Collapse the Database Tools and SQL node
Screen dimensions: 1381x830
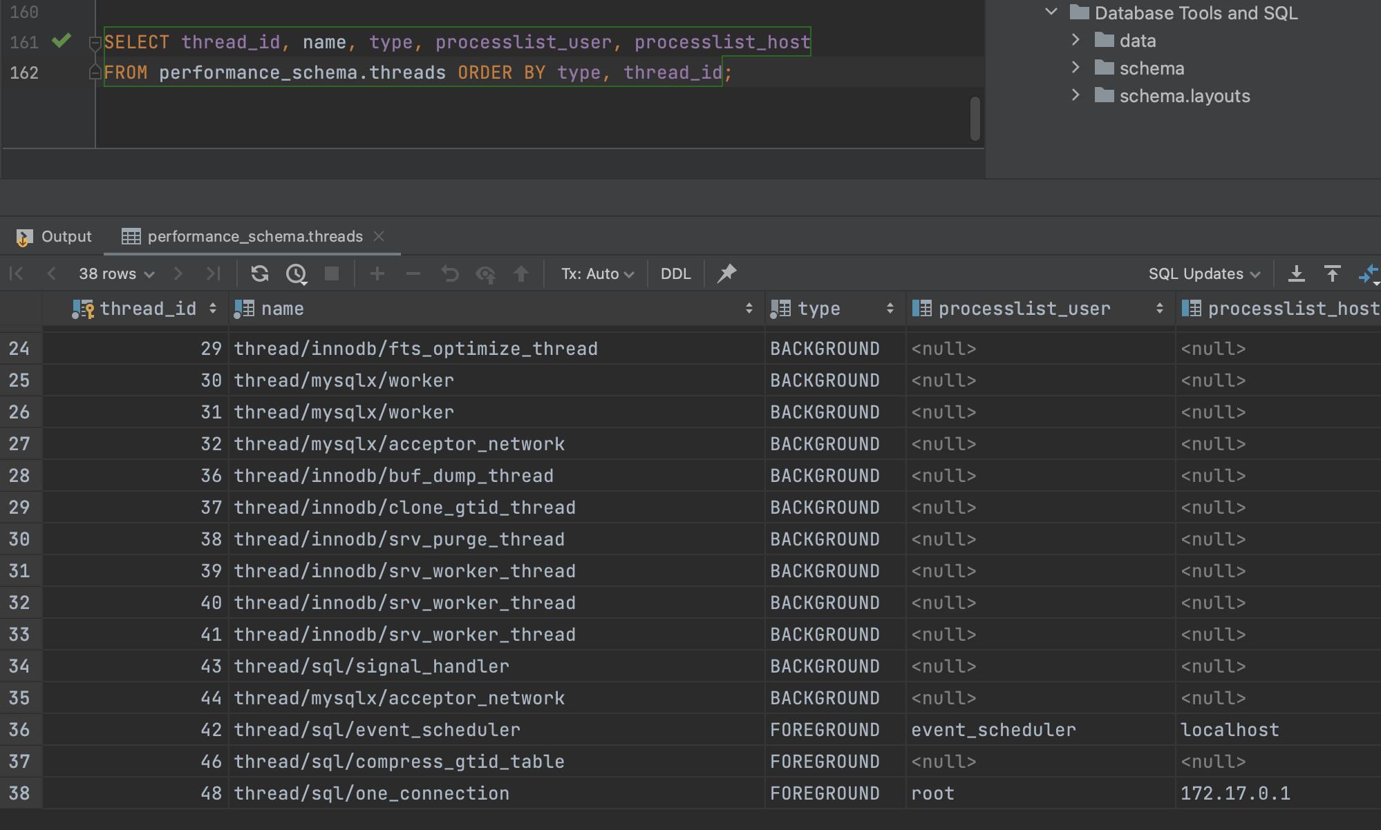click(x=1051, y=12)
